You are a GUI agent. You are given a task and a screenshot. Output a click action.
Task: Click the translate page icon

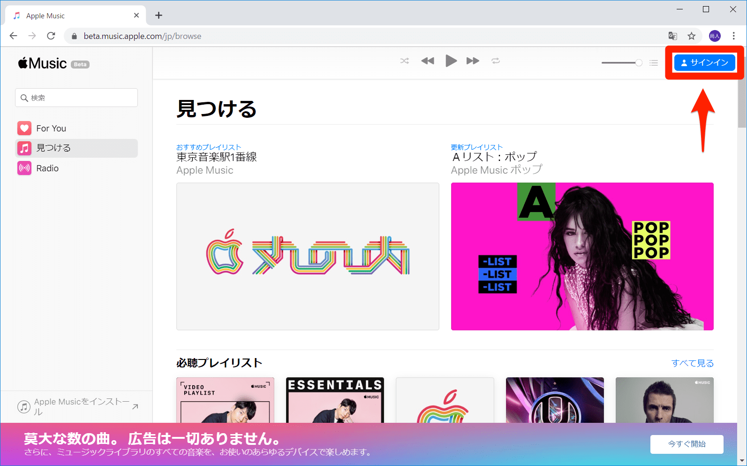click(673, 36)
